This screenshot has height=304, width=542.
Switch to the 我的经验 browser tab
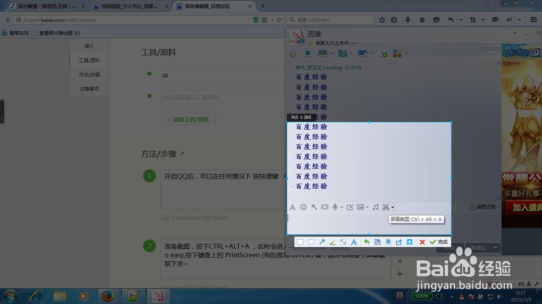pos(130,6)
